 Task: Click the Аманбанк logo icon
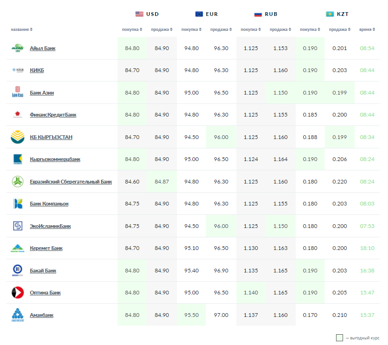coord(17,315)
